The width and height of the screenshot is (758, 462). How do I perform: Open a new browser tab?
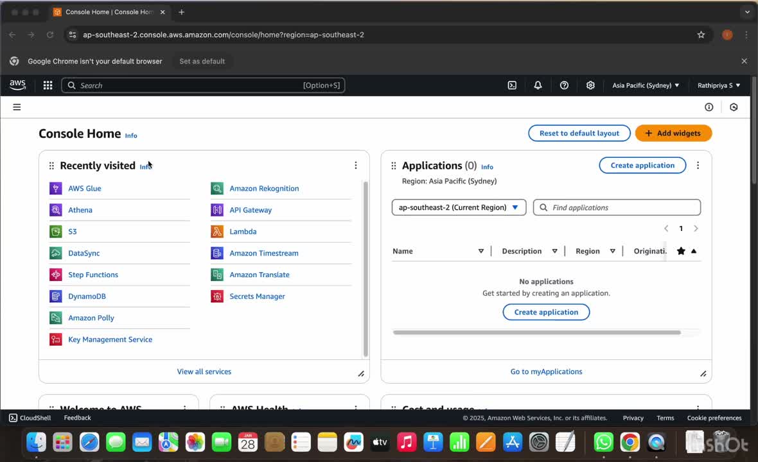181,12
